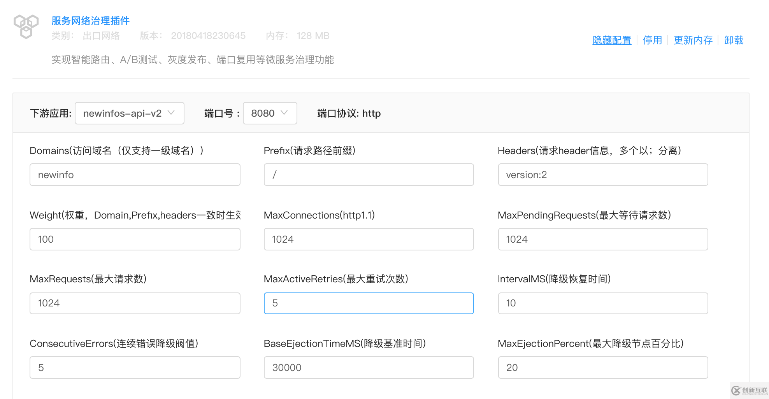Click the 隐藏配置 link
Image resolution: width=769 pixels, height=399 pixels.
(x=612, y=40)
